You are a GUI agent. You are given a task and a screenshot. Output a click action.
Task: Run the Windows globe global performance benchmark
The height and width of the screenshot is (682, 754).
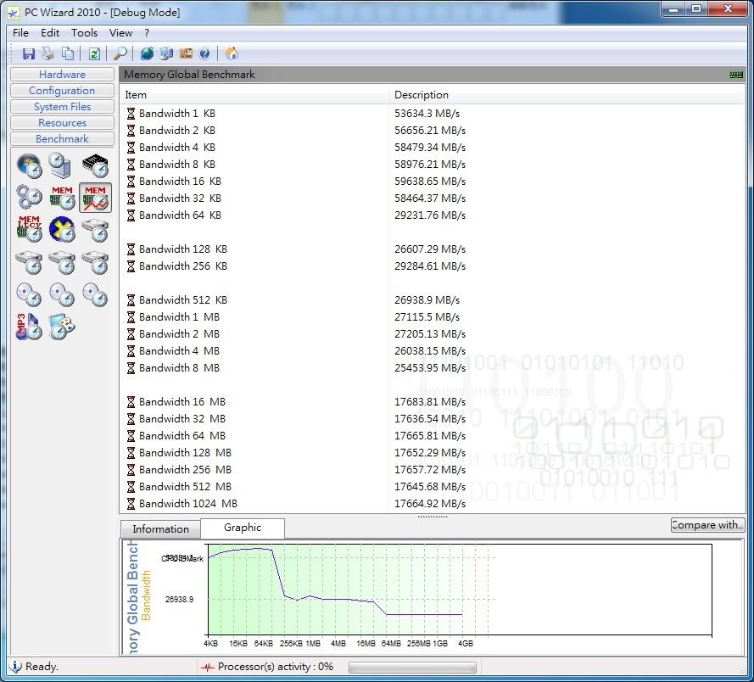(x=30, y=165)
